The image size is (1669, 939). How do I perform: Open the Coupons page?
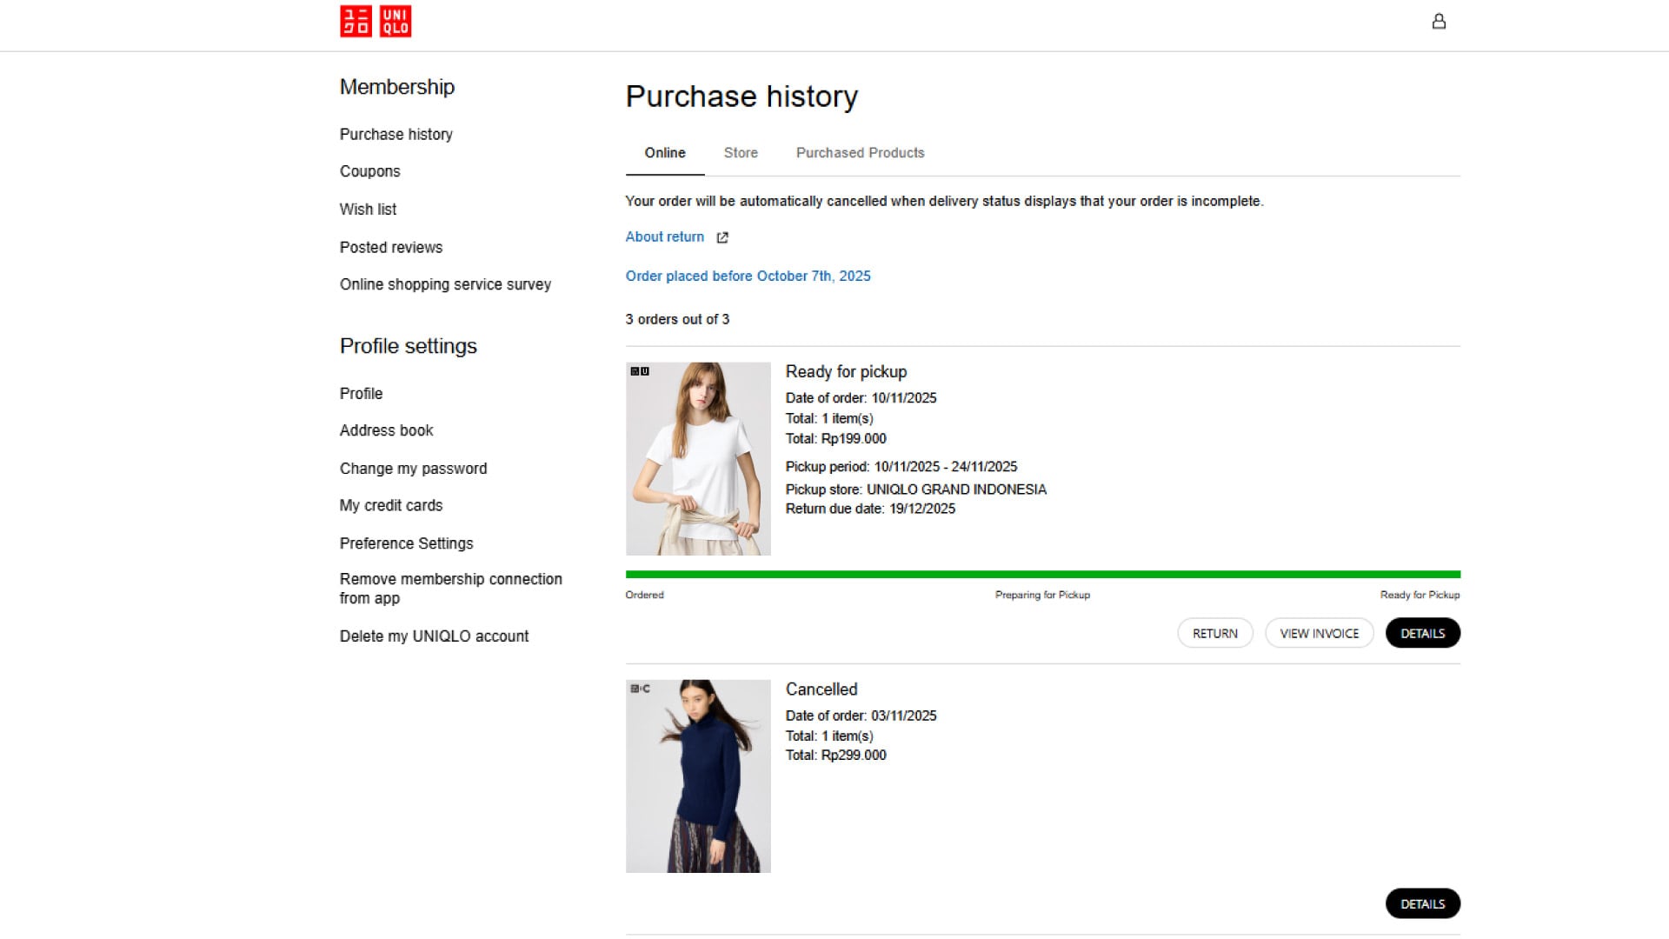(369, 171)
